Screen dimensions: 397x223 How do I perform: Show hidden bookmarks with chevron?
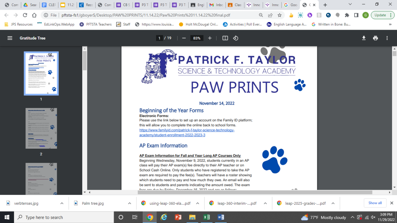390,24
